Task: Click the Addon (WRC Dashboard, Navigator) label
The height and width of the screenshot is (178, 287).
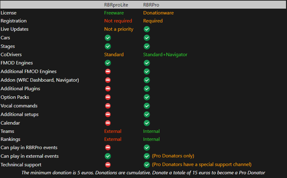Action: tap(40, 80)
